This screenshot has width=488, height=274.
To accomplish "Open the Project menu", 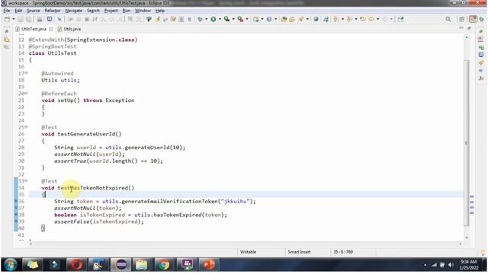I will click(x=111, y=11).
